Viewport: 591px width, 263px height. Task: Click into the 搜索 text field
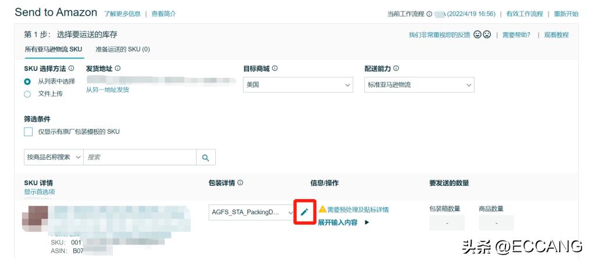click(140, 157)
